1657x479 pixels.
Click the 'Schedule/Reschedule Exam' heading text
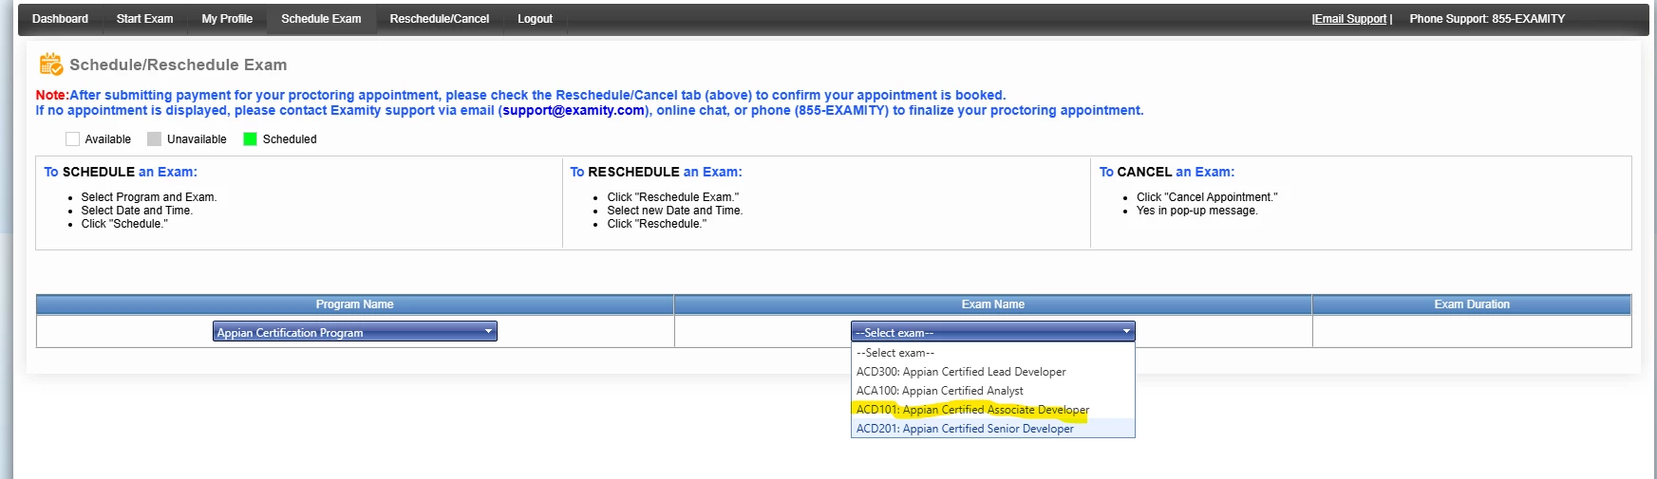(178, 65)
